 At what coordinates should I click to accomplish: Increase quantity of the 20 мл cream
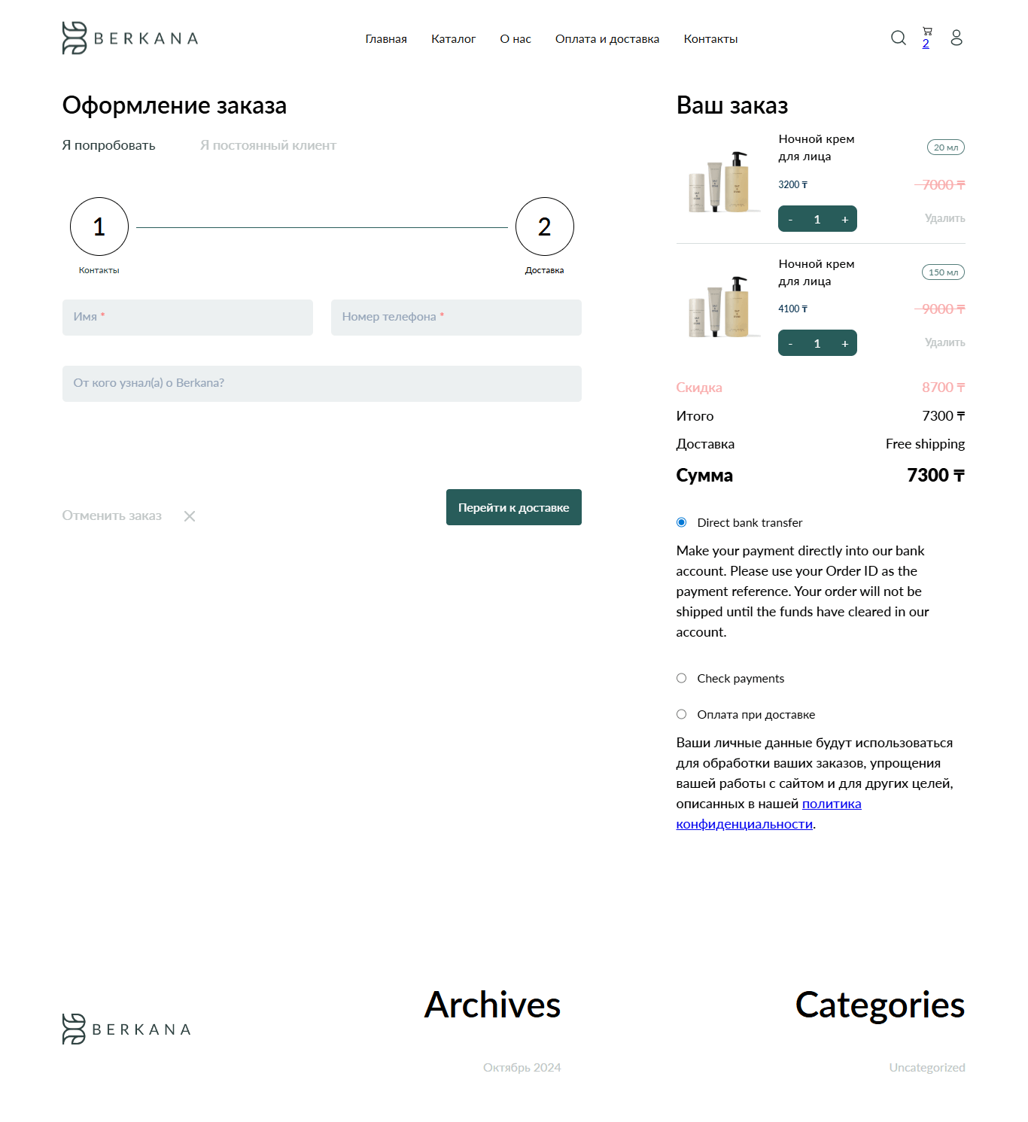[x=844, y=219]
